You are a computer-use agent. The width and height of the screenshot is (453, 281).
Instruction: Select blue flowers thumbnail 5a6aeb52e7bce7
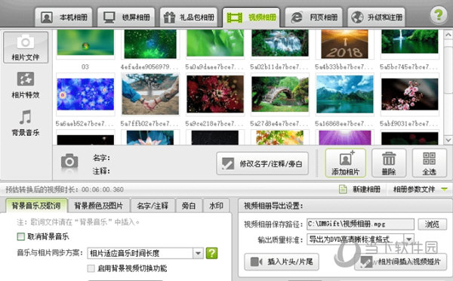85,94
